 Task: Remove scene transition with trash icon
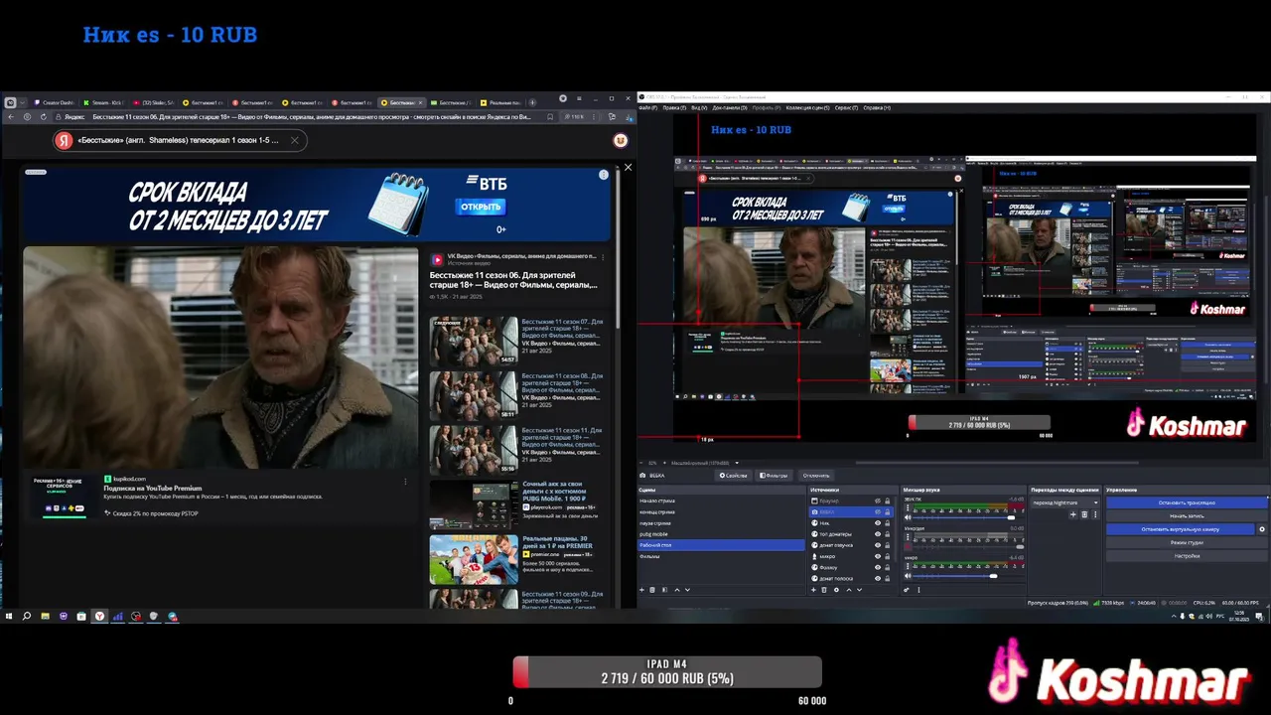[x=1084, y=514]
